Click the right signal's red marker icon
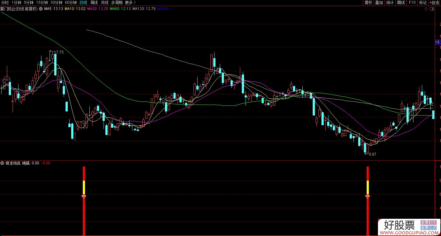The image size is (441, 236). tap(368, 197)
